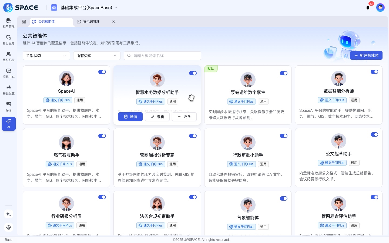Disable the SpaceAI agent toggle
This screenshot has width=389, height=243.
click(x=102, y=72)
